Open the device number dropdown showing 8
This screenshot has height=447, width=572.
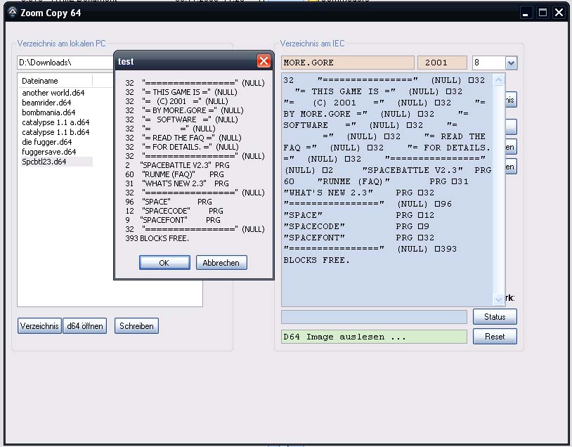pos(511,63)
